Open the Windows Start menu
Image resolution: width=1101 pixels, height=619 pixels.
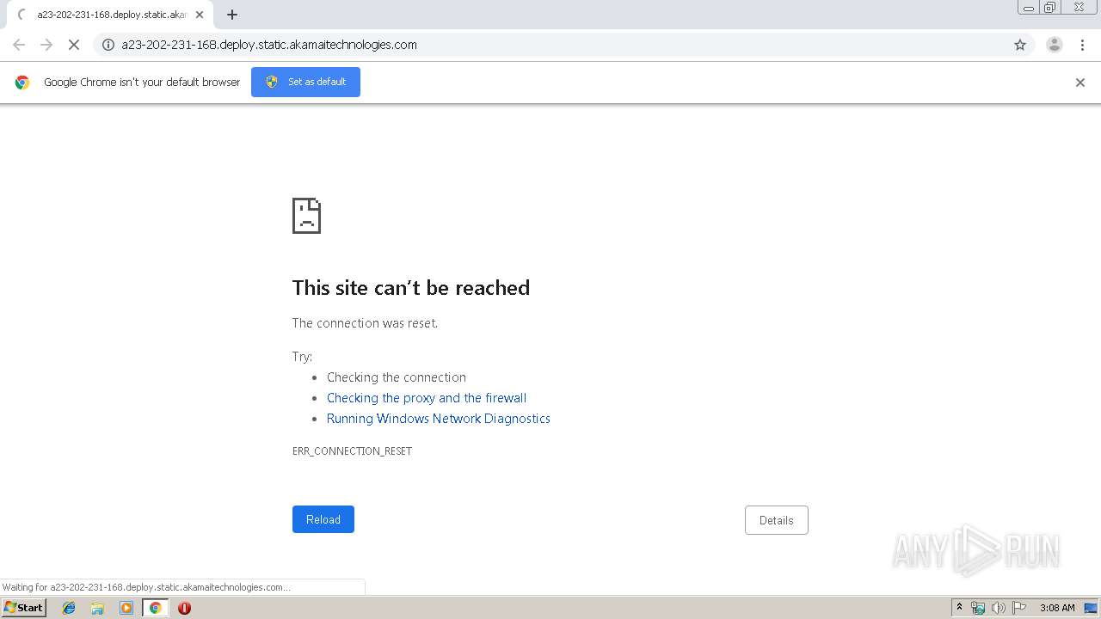click(x=23, y=608)
